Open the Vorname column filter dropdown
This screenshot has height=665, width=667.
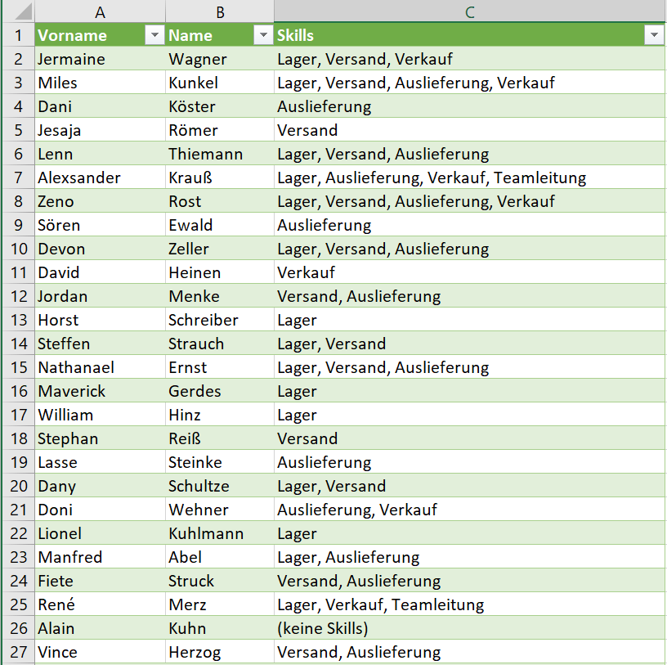[154, 35]
